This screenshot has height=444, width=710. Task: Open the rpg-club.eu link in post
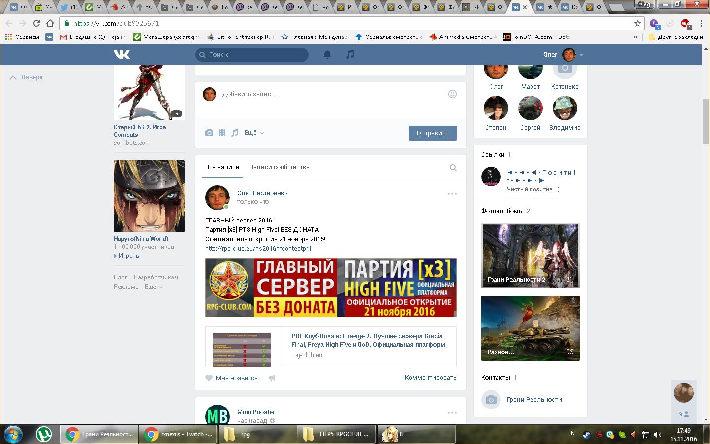click(258, 249)
